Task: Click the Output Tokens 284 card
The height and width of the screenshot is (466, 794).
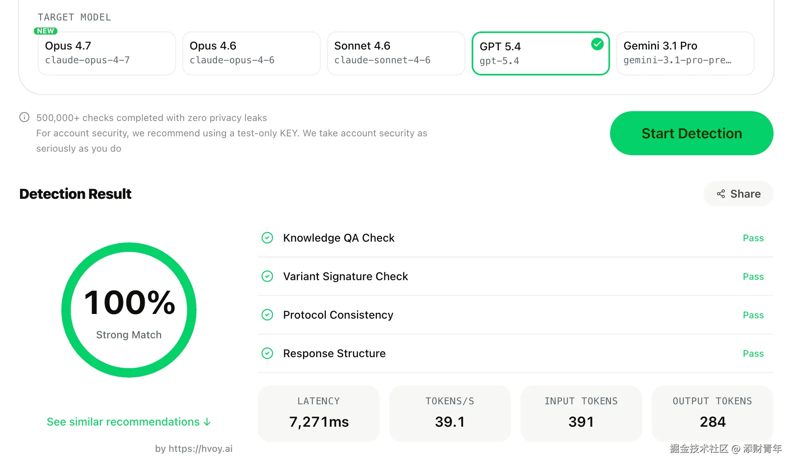Action: pos(712,413)
